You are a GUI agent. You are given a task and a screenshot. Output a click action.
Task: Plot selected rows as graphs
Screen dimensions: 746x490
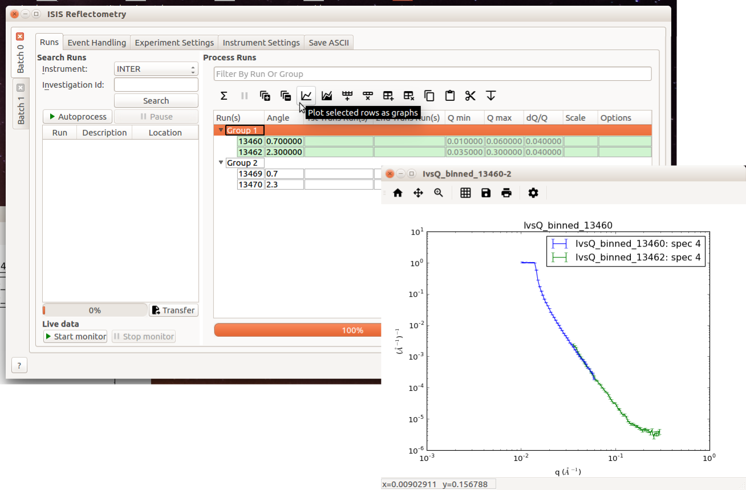click(306, 96)
